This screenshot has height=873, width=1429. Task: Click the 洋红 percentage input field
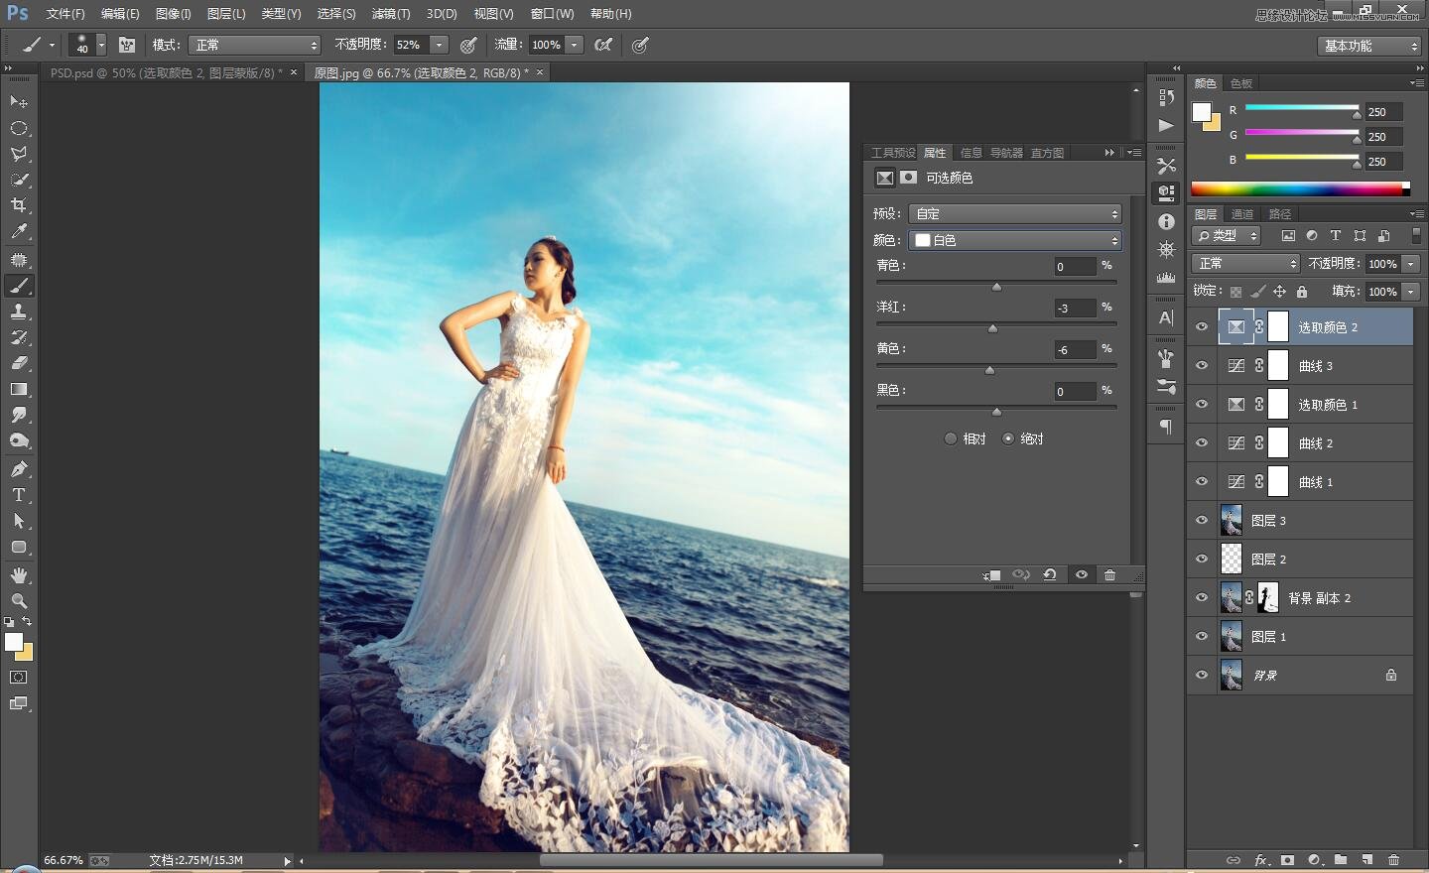(x=1075, y=309)
